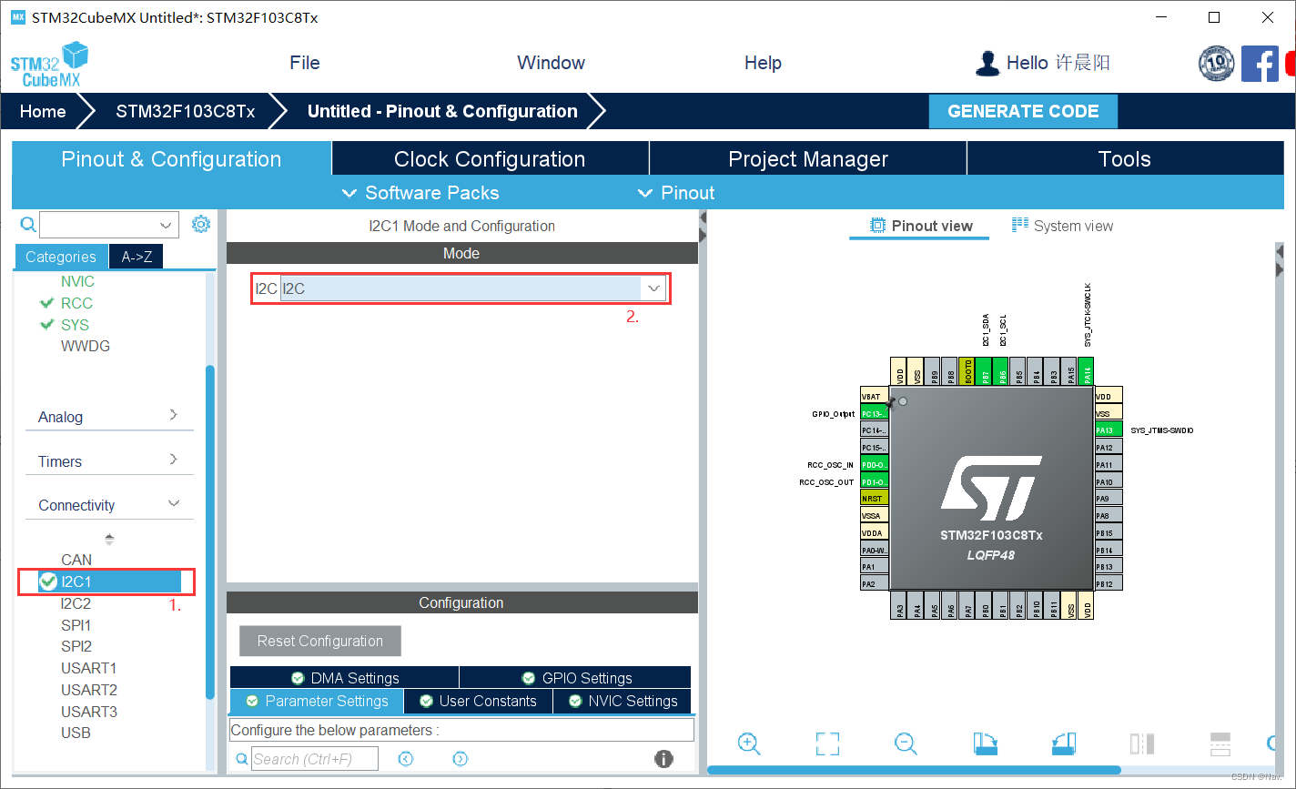Select pin PA13 on chip

tap(1108, 430)
